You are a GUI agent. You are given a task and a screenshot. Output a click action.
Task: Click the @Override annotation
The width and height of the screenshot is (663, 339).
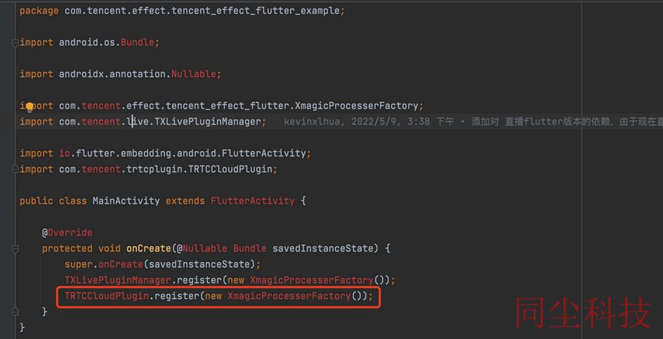(67, 233)
